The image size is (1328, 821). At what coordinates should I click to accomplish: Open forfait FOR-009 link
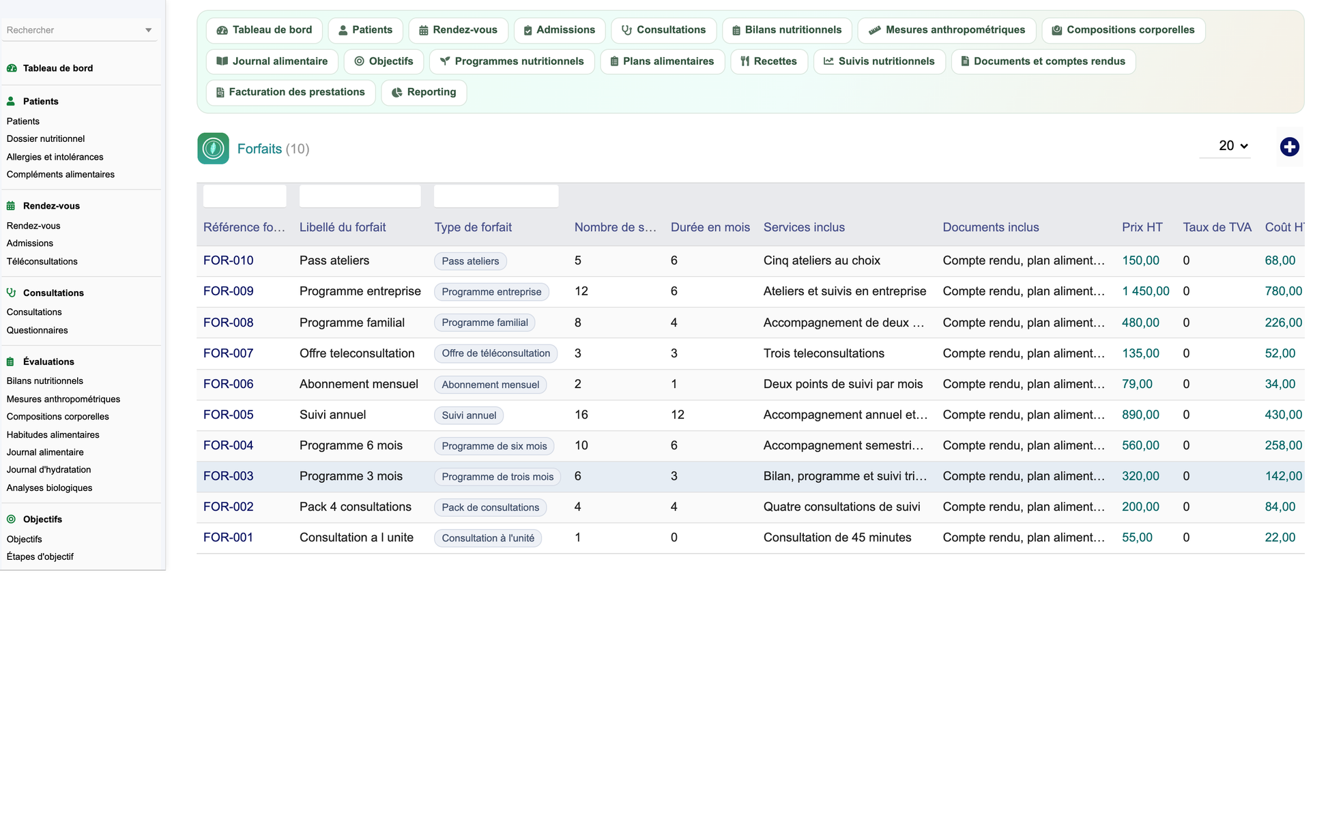coord(228,291)
